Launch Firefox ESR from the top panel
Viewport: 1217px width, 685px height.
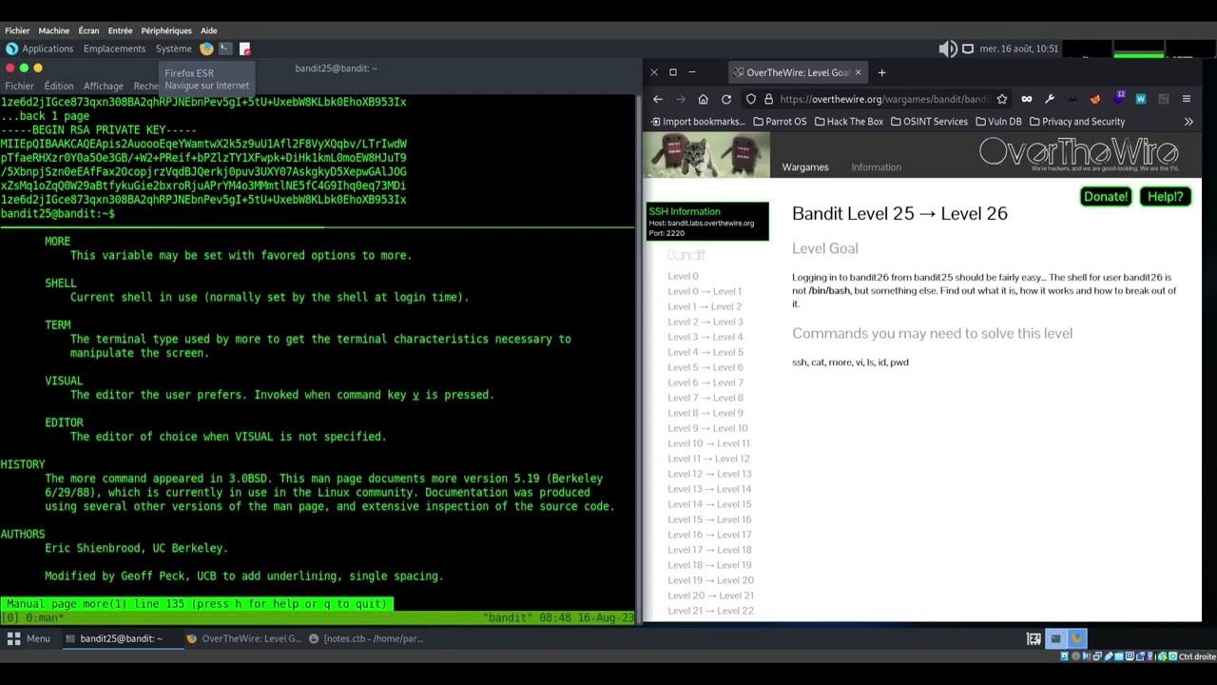pos(206,49)
